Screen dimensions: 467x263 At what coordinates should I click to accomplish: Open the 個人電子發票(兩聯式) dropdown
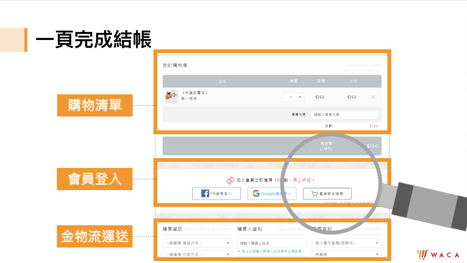(x=346, y=243)
